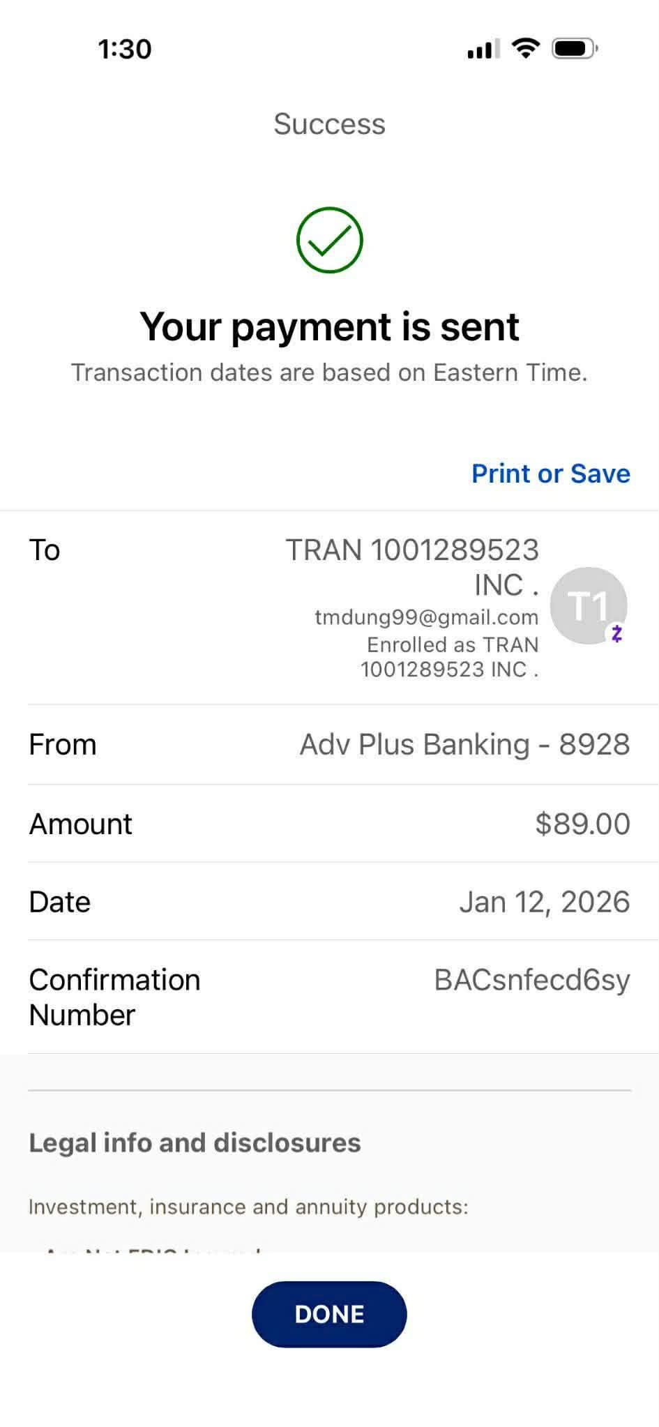
Task: Tap the T1 recipient avatar
Action: pos(587,604)
